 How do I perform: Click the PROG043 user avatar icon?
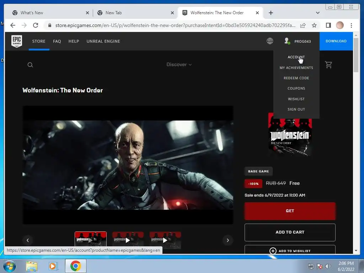(x=287, y=41)
